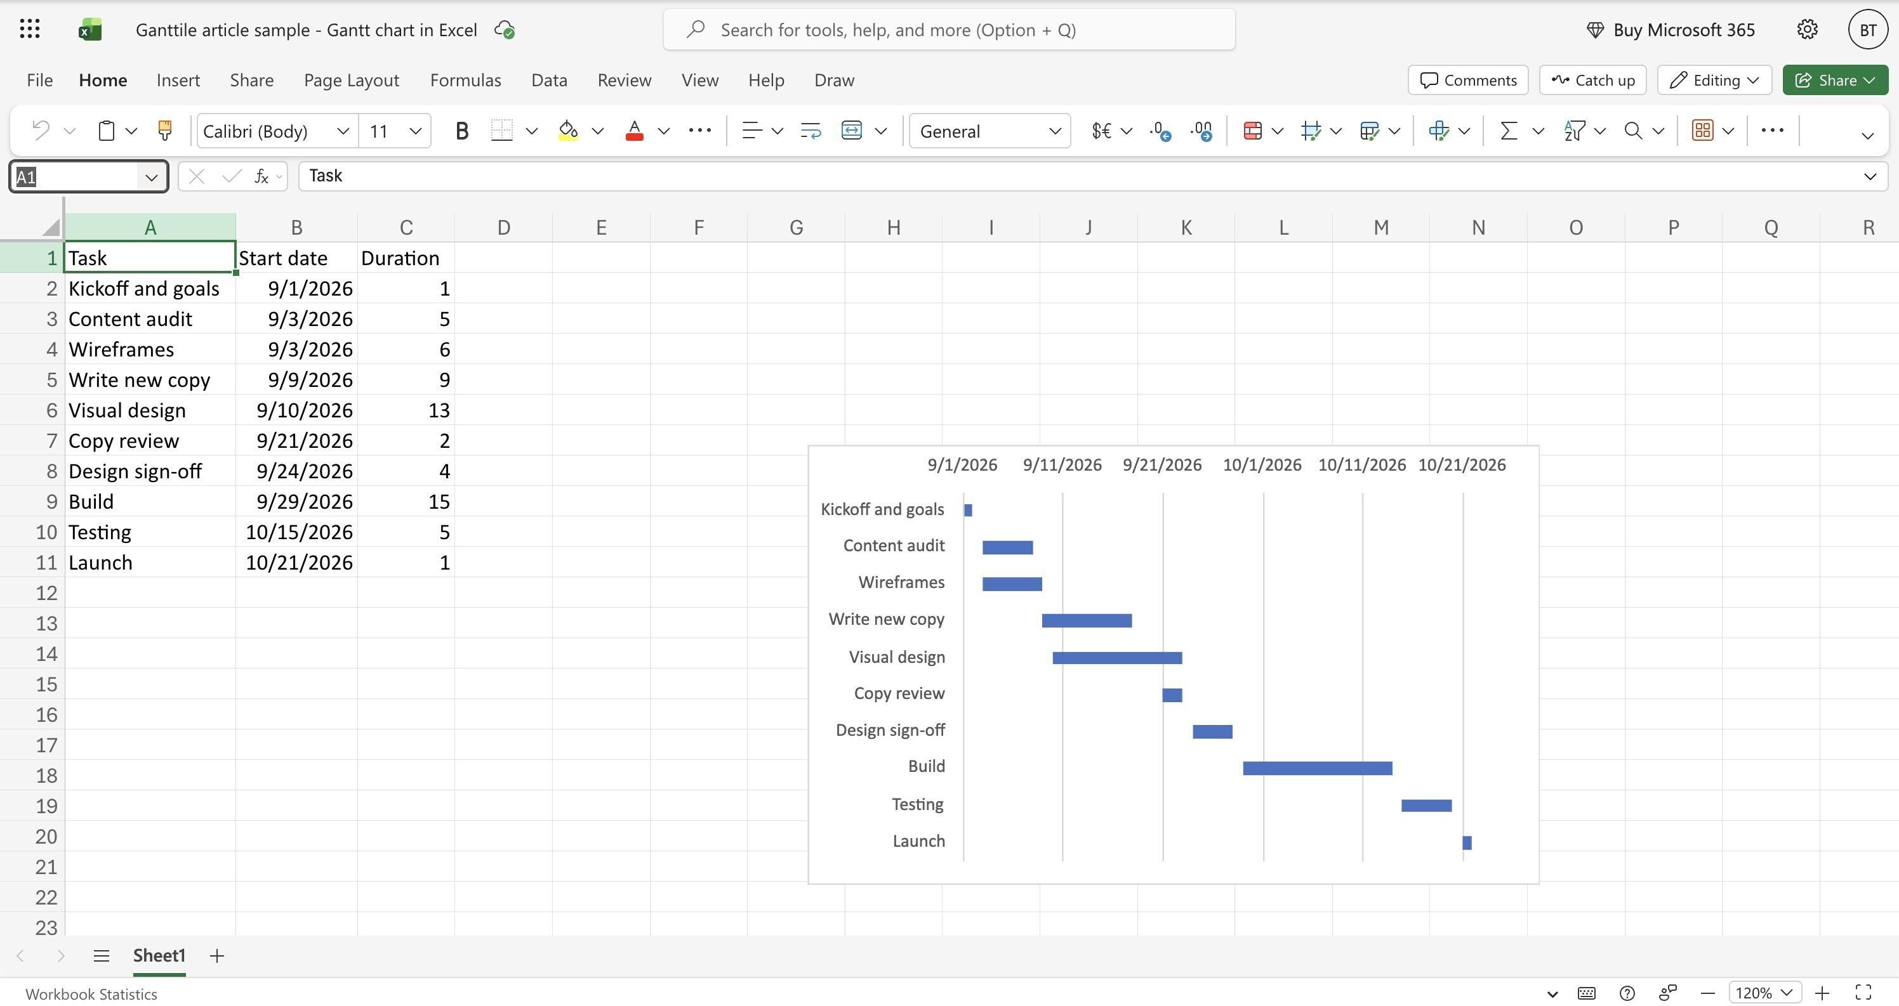This screenshot has height=1006, width=1899.
Task: Zoom in with plus button
Action: point(1822,993)
